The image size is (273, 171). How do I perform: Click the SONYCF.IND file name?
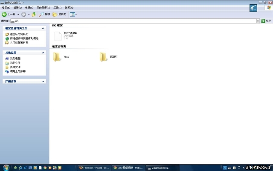click(70, 33)
